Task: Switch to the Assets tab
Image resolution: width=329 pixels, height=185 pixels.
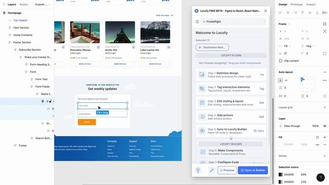Action: (x=24, y=5)
